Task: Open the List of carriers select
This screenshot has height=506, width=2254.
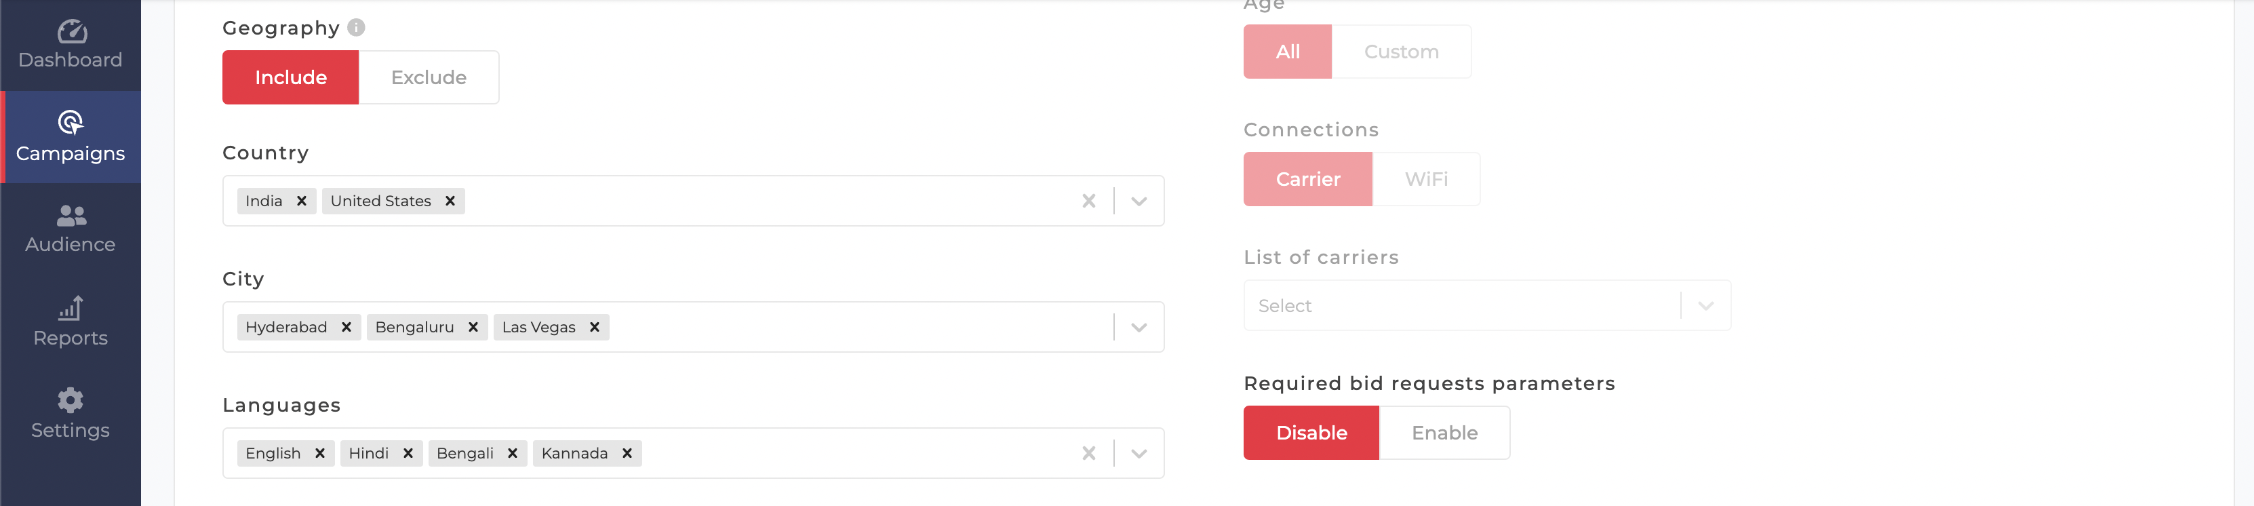Action: (x=1486, y=305)
